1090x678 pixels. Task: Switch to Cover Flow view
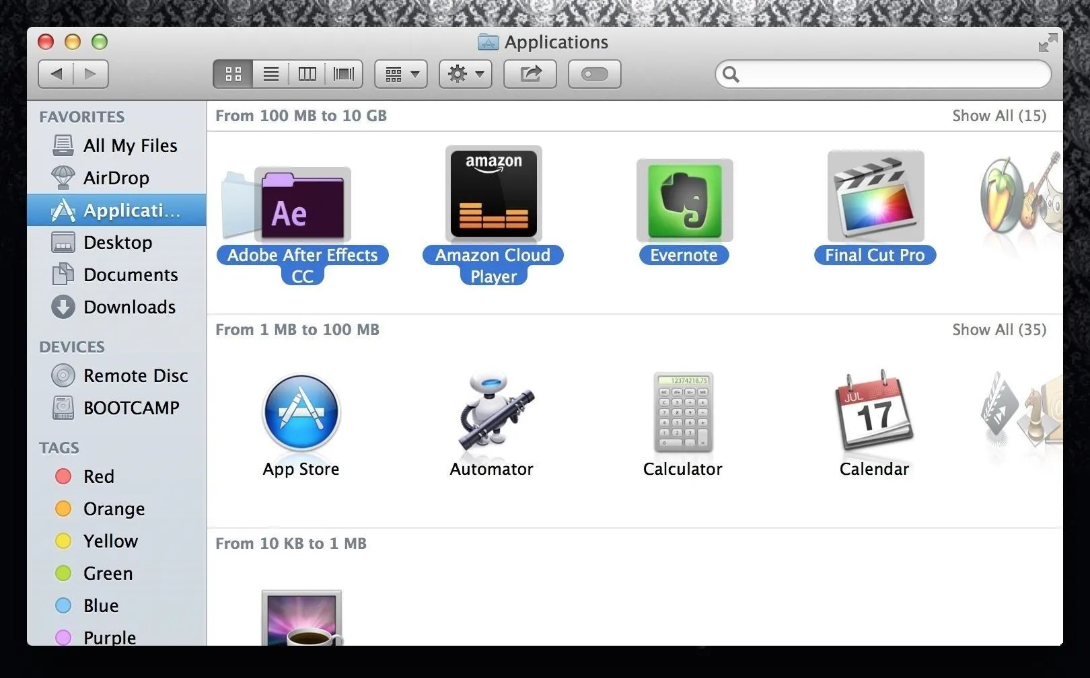pyautogui.click(x=344, y=74)
